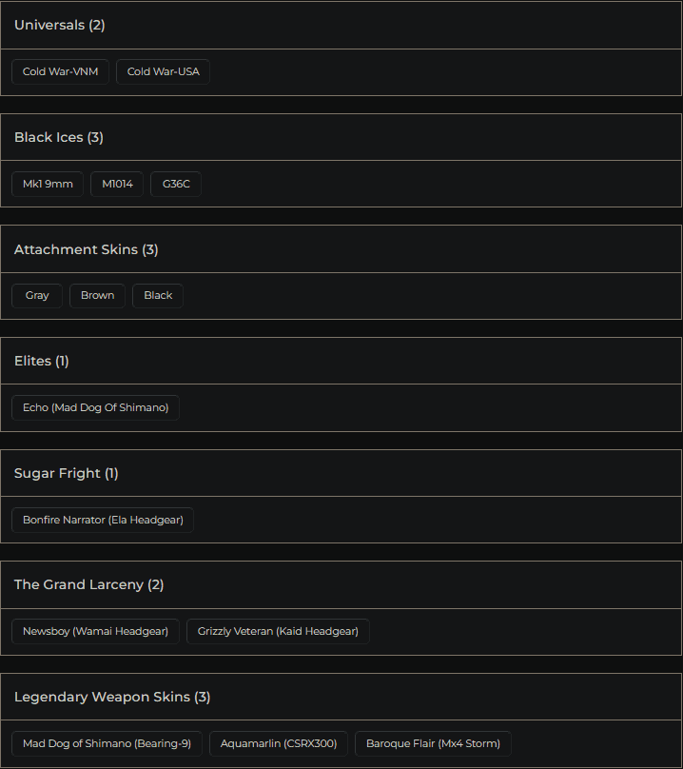
Task: Click the Brown attachment skin tag
Action: (97, 295)
